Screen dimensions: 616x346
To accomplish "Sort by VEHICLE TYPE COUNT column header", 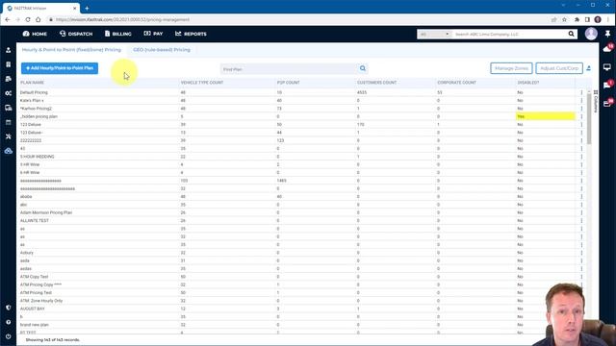I will (202, 83).
